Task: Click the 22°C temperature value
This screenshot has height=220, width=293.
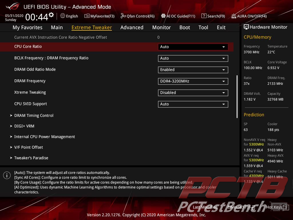Action: tap(271, 52)
